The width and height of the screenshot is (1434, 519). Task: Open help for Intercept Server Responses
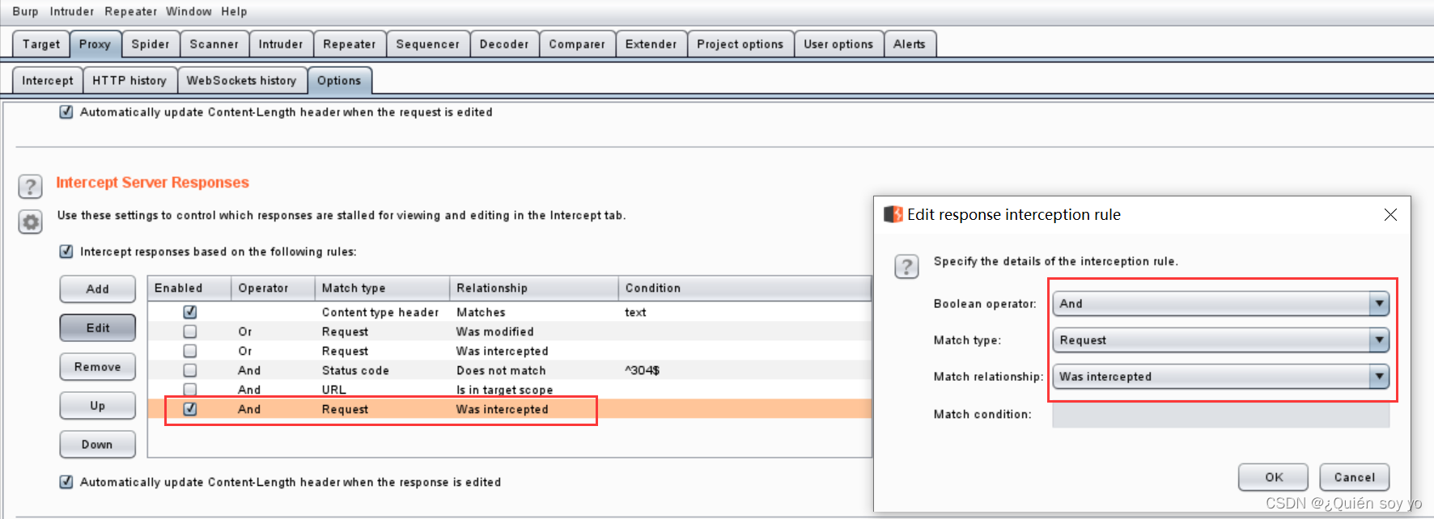(30, 187)
